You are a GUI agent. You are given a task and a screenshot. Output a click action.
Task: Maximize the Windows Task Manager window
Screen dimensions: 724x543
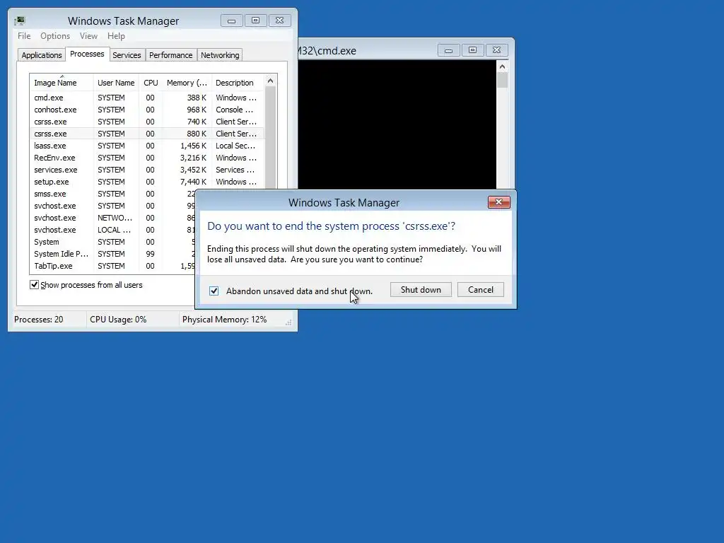[x=255, y=21]
